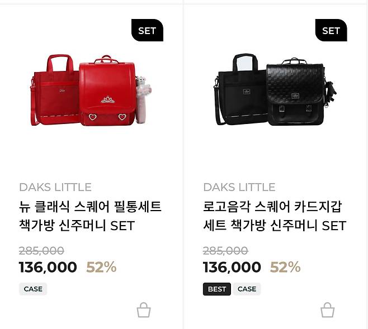368x329 pixels.
Task: Click 136,000 price of black bag set
Action: pyautogui.click(x=232, y=267)
